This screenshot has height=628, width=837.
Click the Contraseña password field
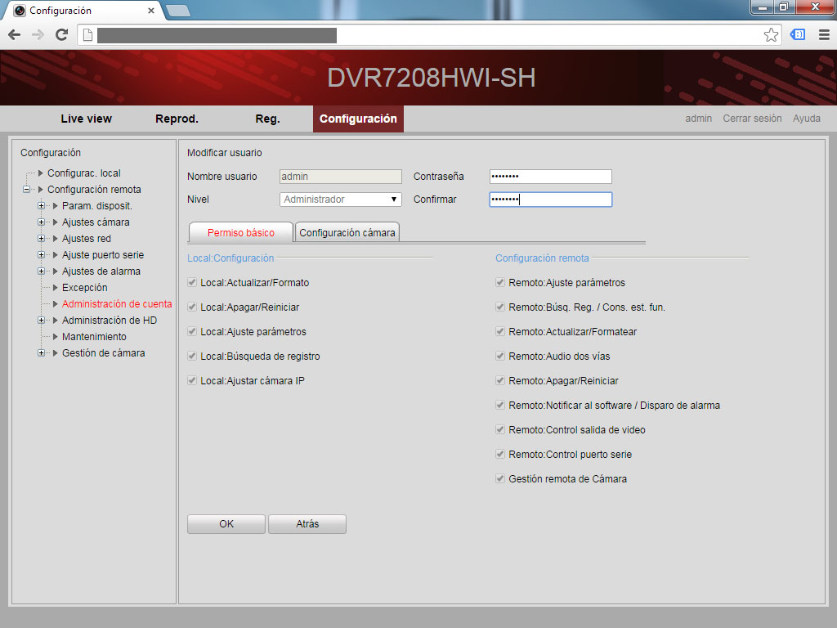tap(550, 177)
